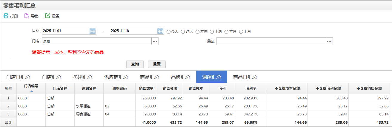
Task: Sort by the 毛利率 column header
Action: tap(251, 88)
